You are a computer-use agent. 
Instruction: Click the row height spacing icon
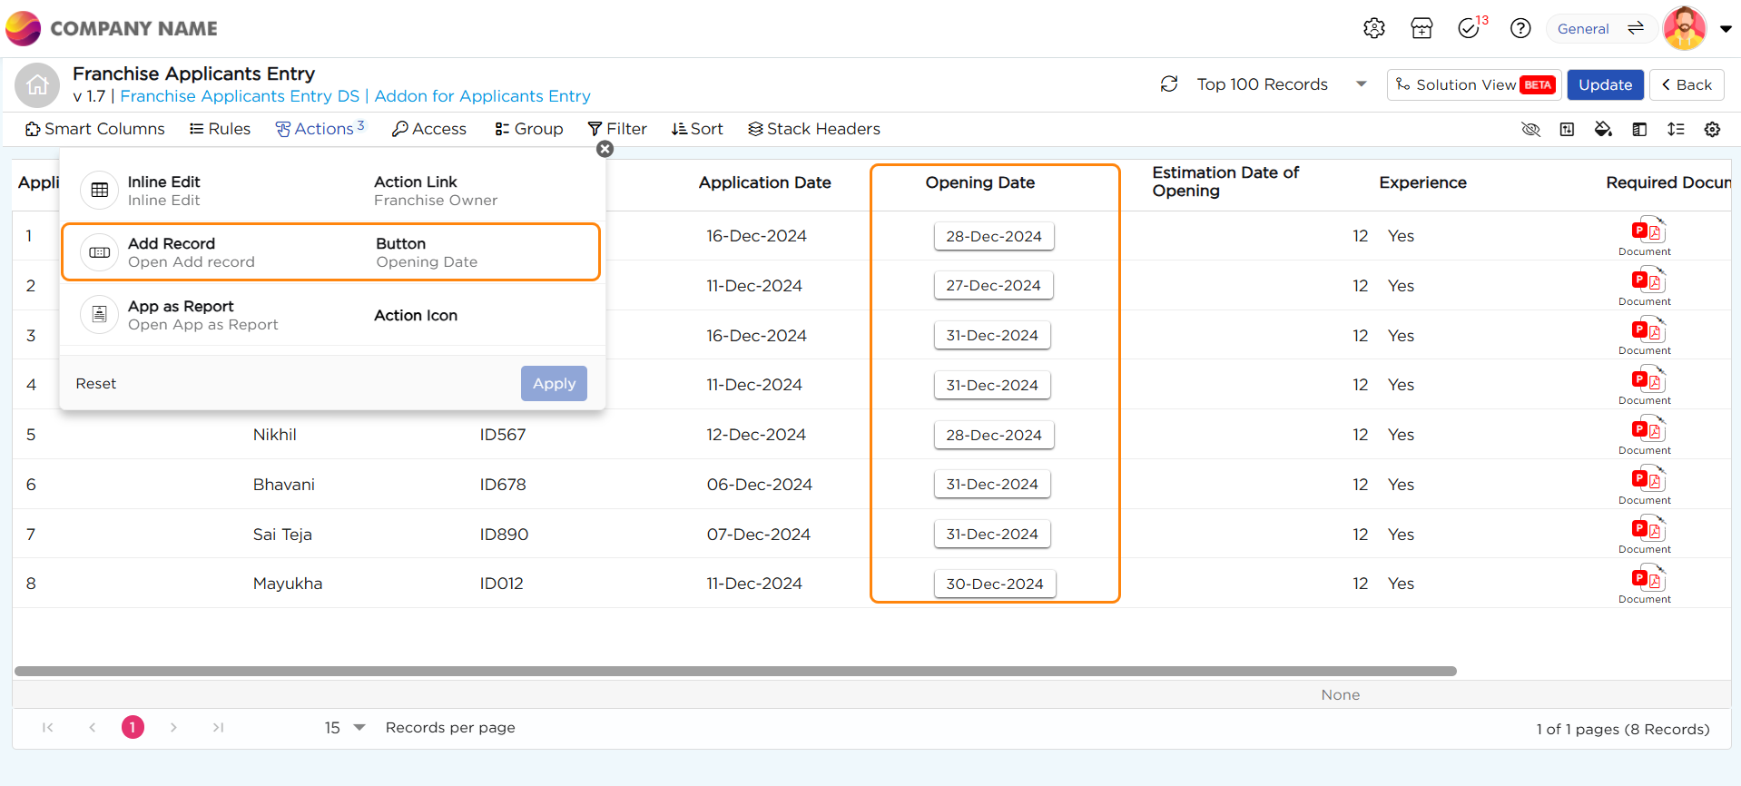(1676, 129)
